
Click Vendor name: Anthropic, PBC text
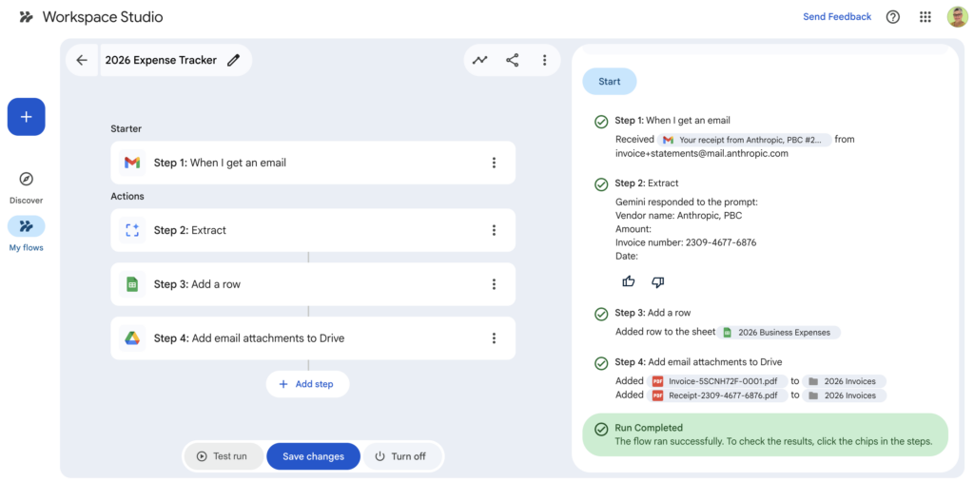coord(678,216)
